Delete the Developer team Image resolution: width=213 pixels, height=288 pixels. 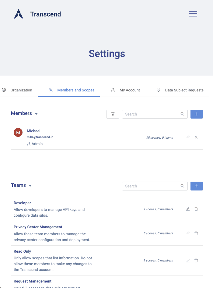click(x=196, y=209)
